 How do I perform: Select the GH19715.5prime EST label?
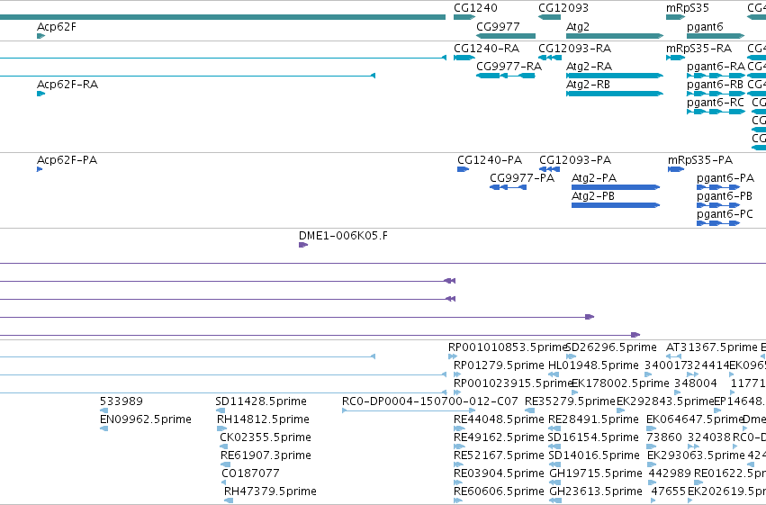[596, 473]
